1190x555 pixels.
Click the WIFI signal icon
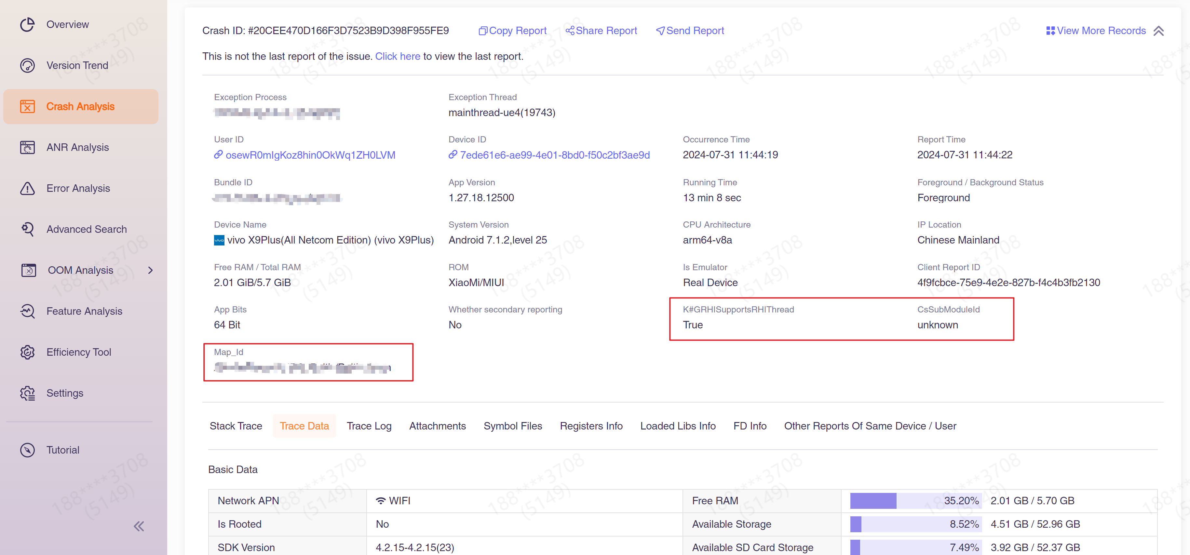(x=381, y=500)
